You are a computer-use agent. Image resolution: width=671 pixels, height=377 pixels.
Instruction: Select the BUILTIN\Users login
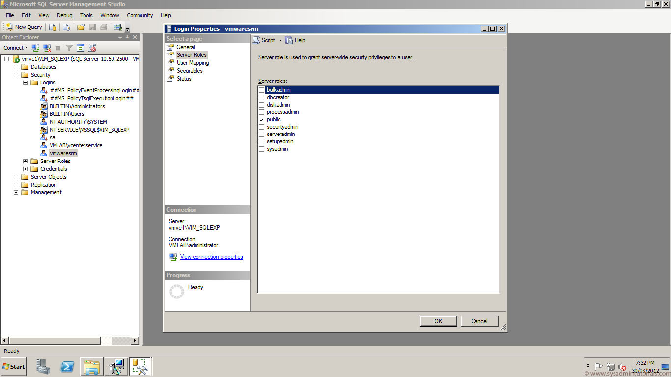pos(67,114)
